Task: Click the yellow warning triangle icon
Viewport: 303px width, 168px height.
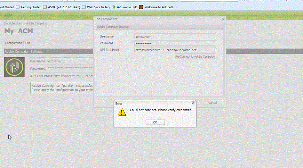Action: 122,112
